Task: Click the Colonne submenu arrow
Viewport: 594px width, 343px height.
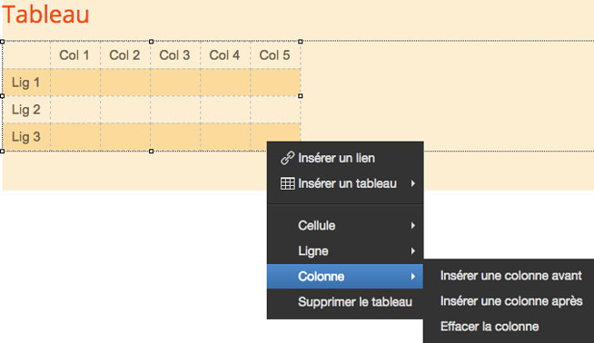Action: pos(413,277)
